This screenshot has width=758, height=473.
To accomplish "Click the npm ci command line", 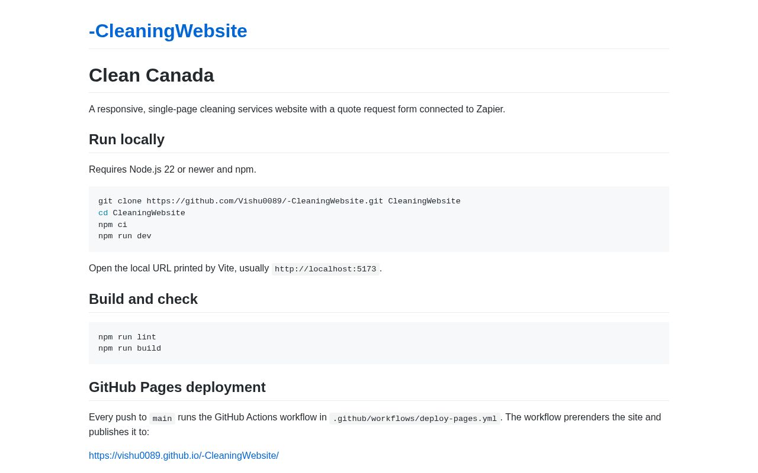I will 113,225.
